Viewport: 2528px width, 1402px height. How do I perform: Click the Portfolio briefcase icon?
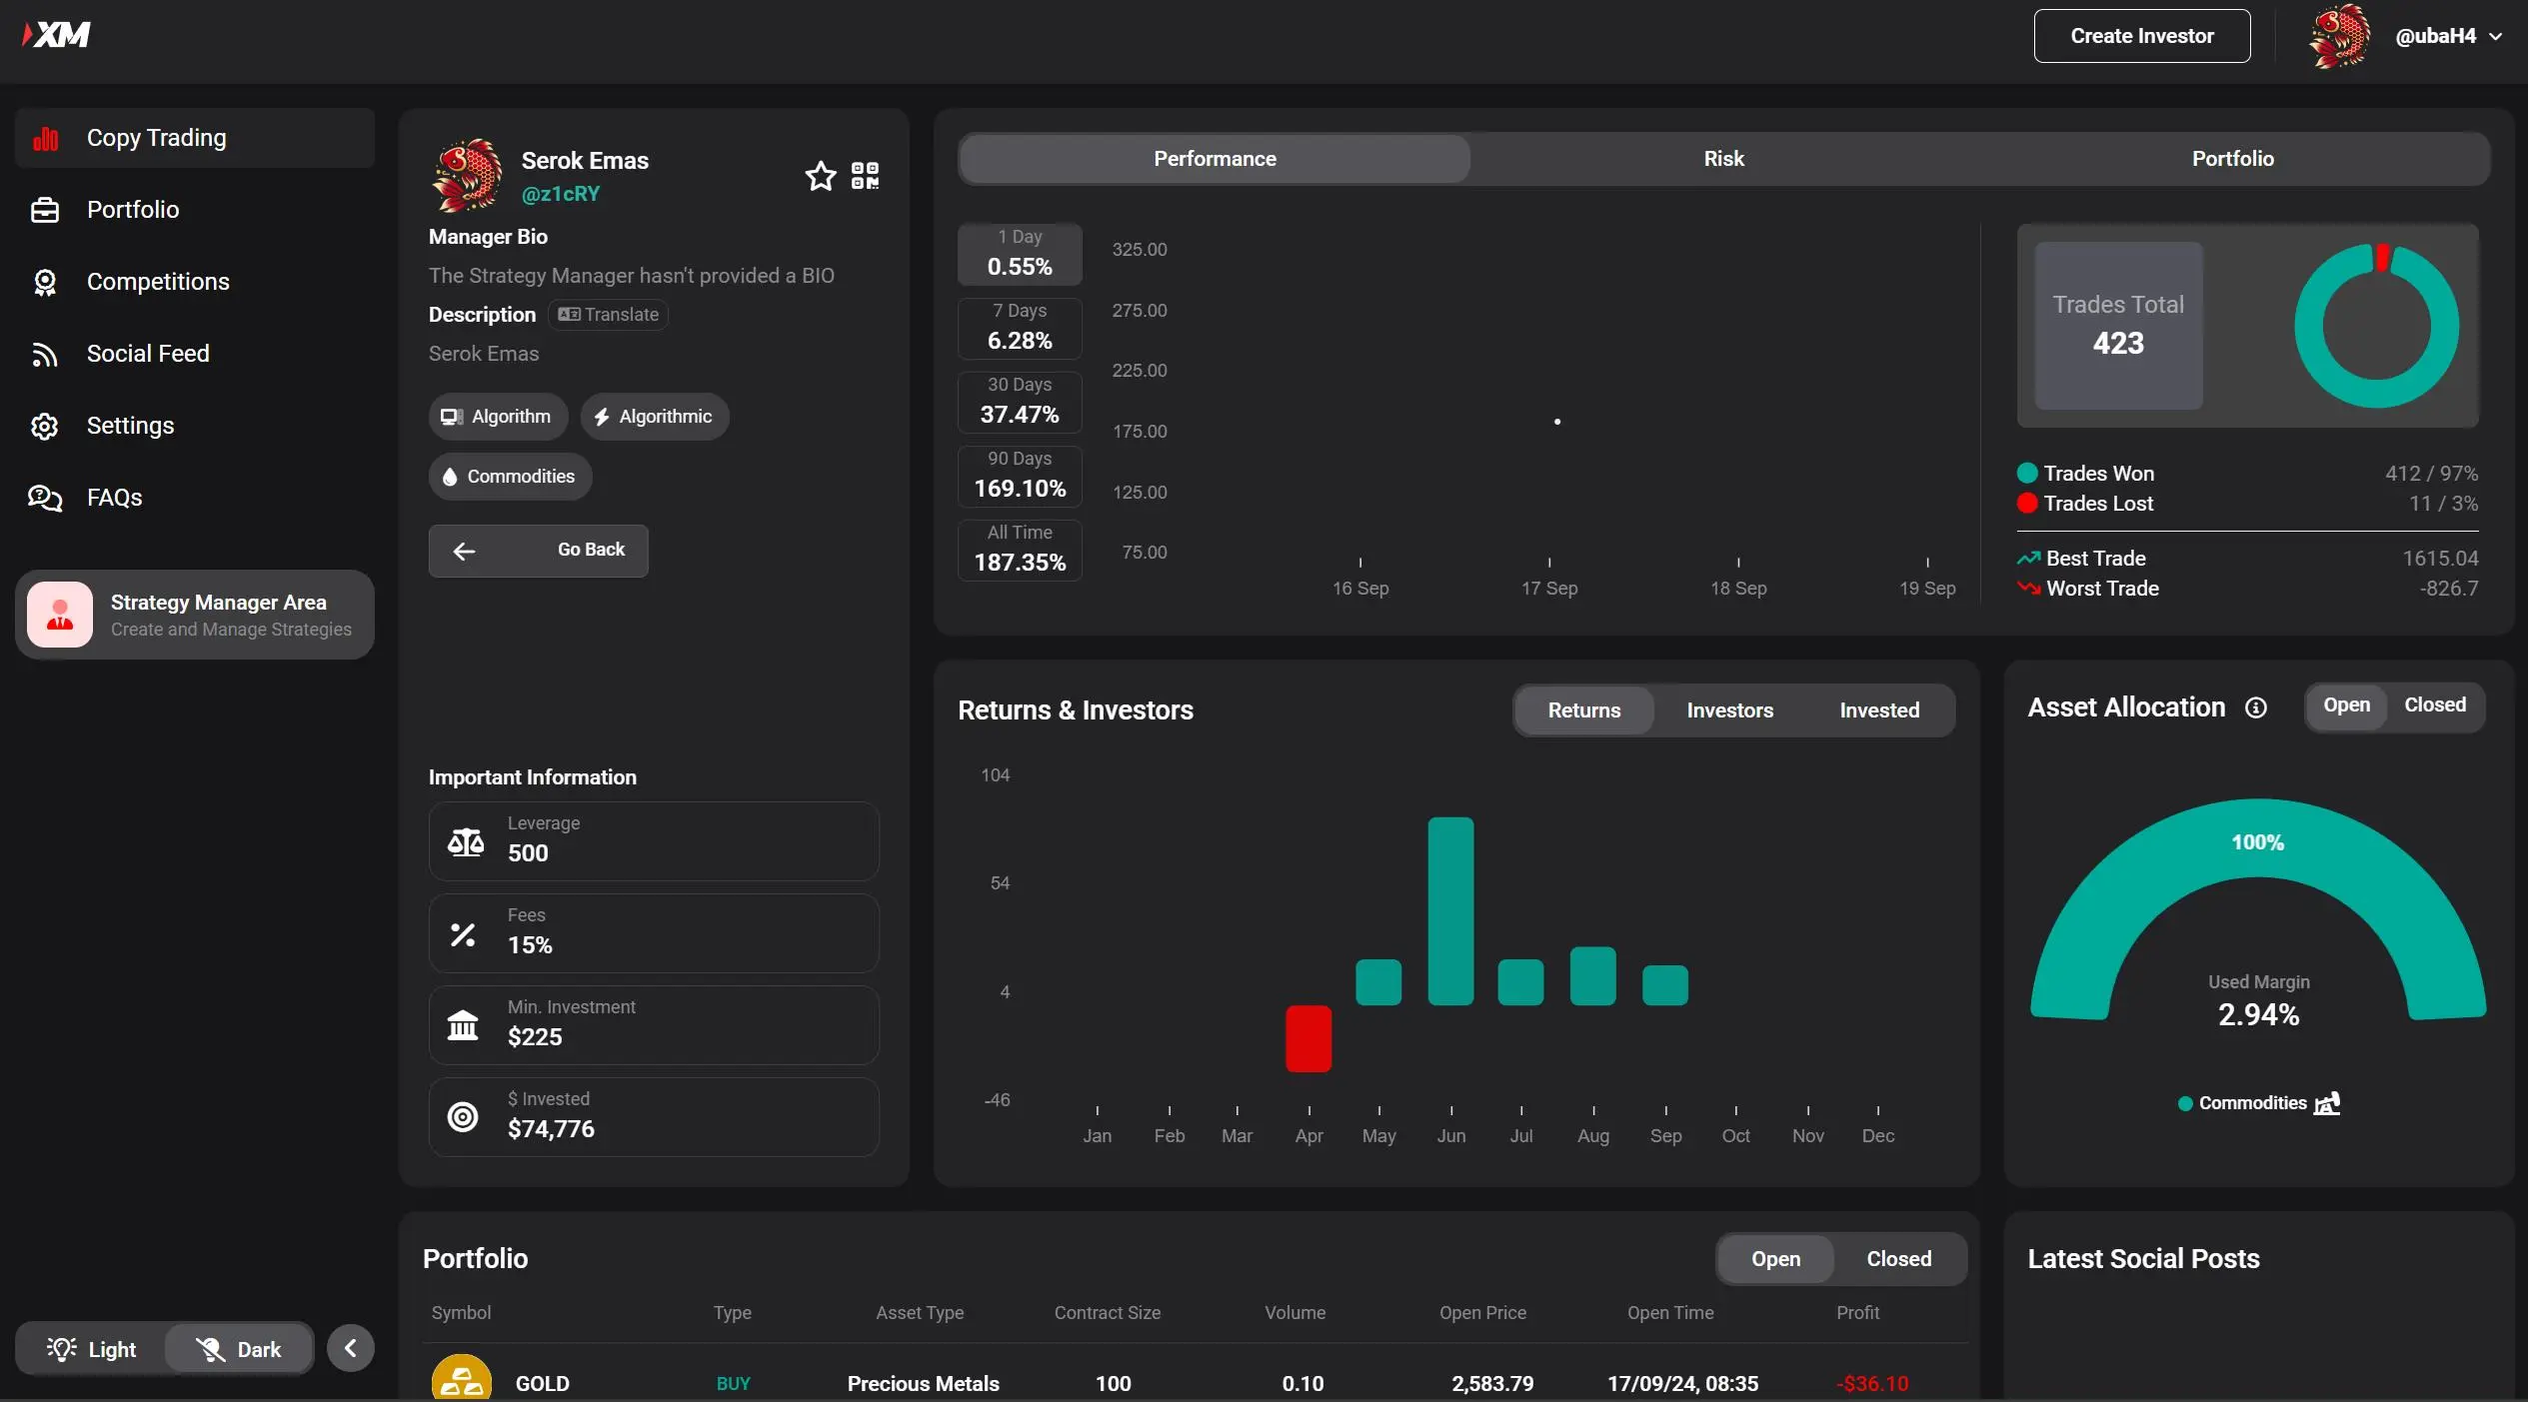(45, 210)
